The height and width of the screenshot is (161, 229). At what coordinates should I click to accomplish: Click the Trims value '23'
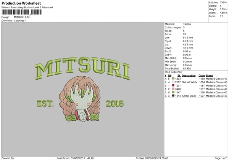(x=184, y=34)
